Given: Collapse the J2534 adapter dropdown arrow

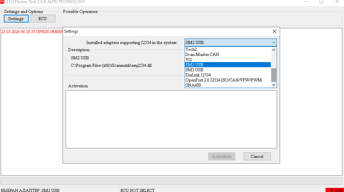Looking at the screenshot, I should tap(274, 43).
